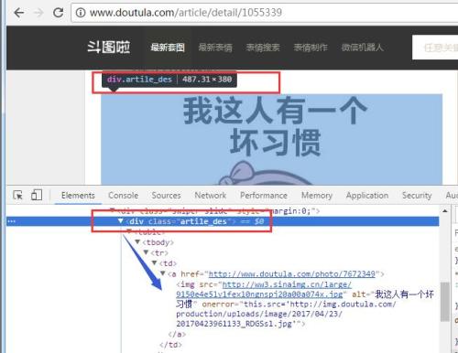Activate the inspect element picker icon

tap(17, 195)
